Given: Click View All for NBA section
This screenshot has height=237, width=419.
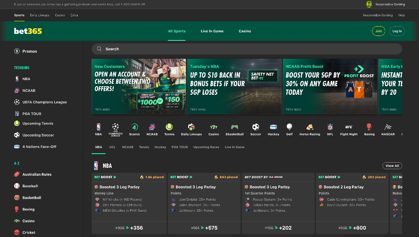Looking at the screenshot, I should (392, 166).
